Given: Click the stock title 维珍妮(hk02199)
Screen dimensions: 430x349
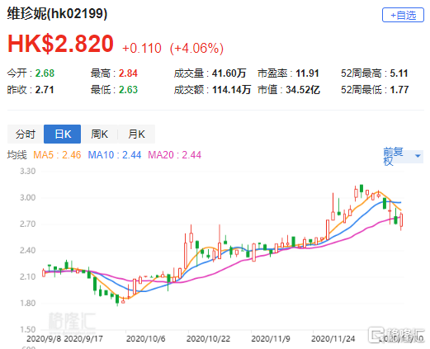Looking at the screenshot, I should pos(57,13).
